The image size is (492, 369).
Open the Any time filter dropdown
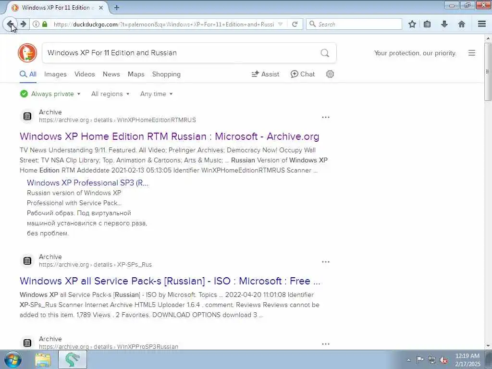156,94
